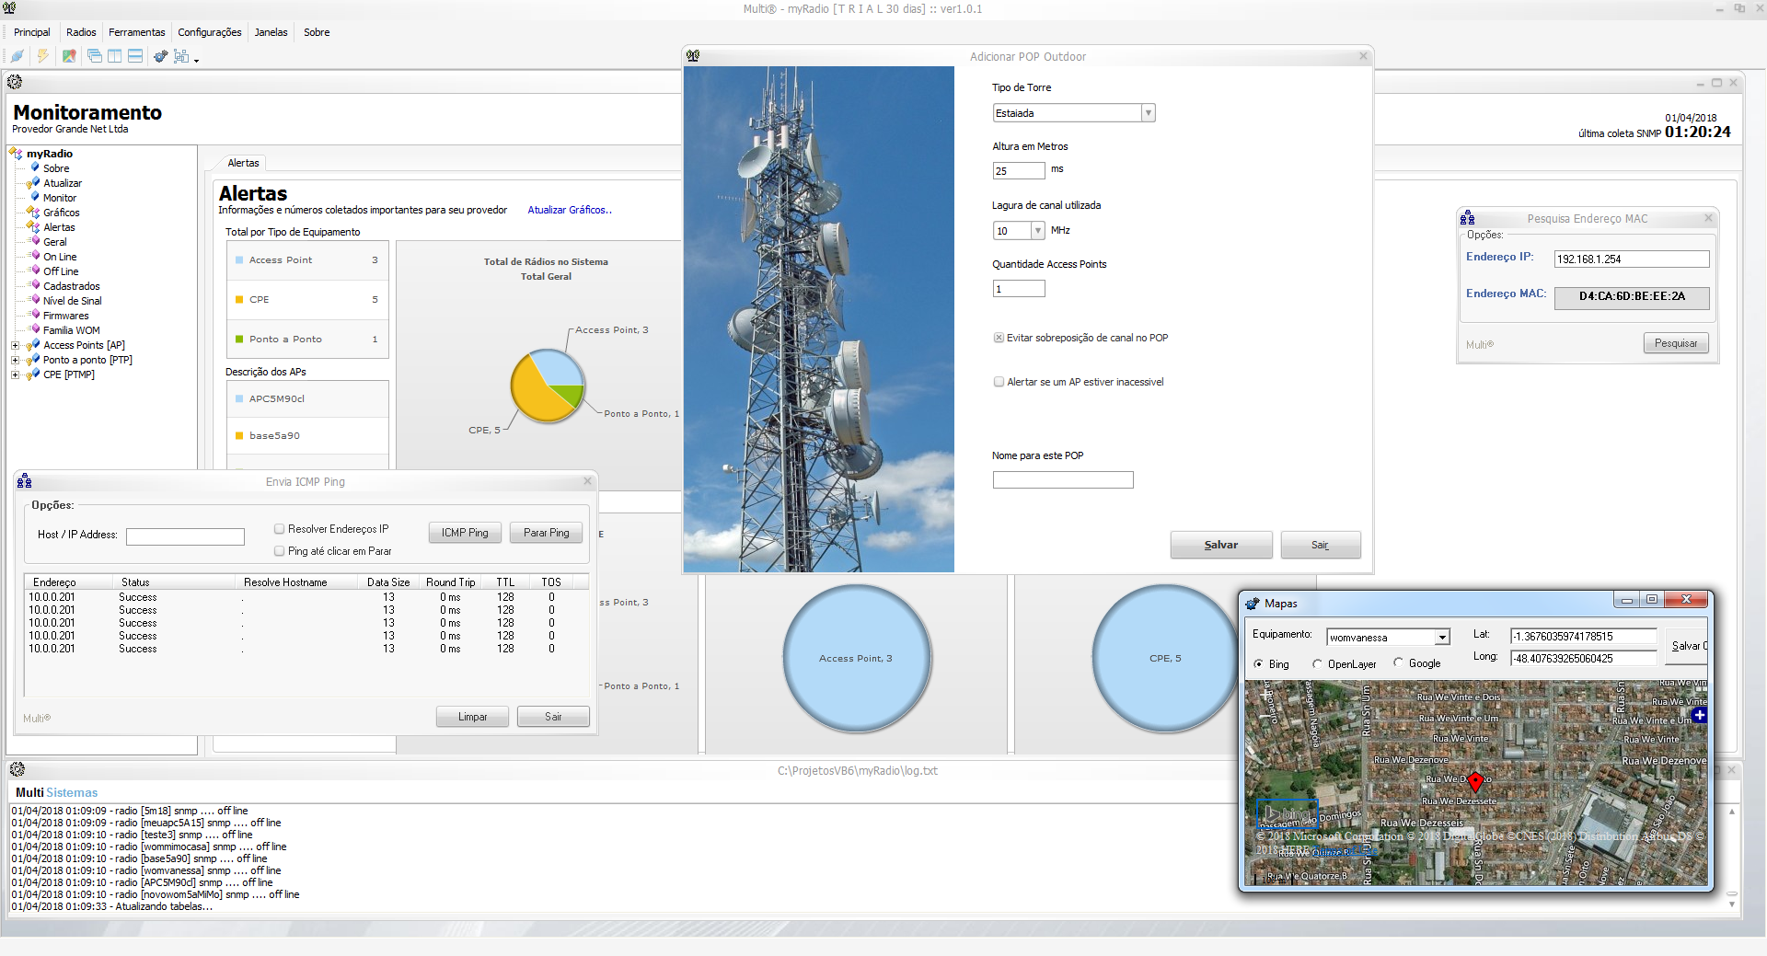The height and width of the screenshot is (956, 1767).
Task: Click the plug connection toolbar icon
Action: [17, 56]
